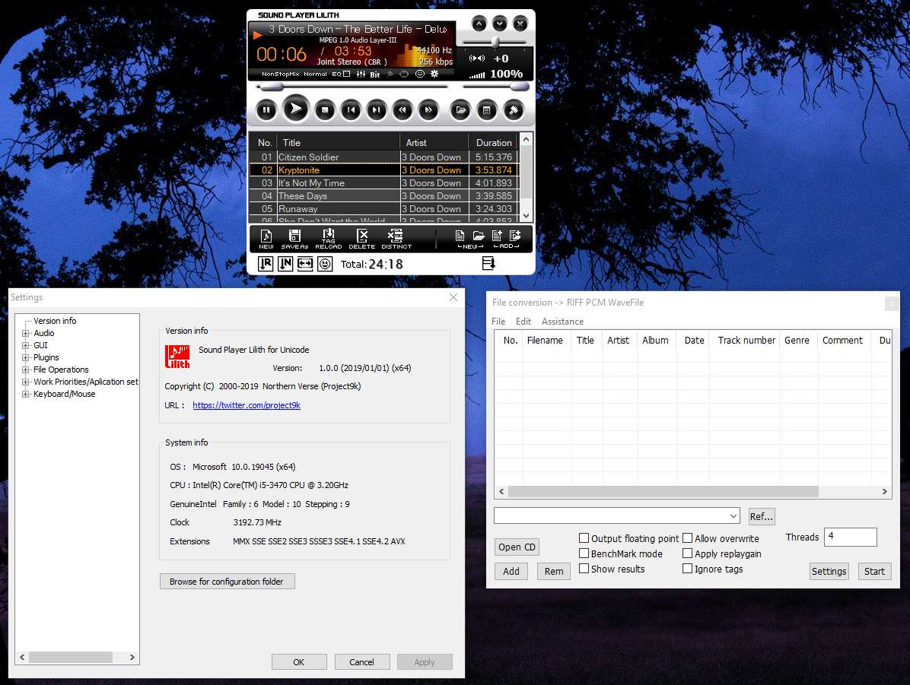
Task: Click the DELETE icon in playlist toolbar
Action: [362, 239]
